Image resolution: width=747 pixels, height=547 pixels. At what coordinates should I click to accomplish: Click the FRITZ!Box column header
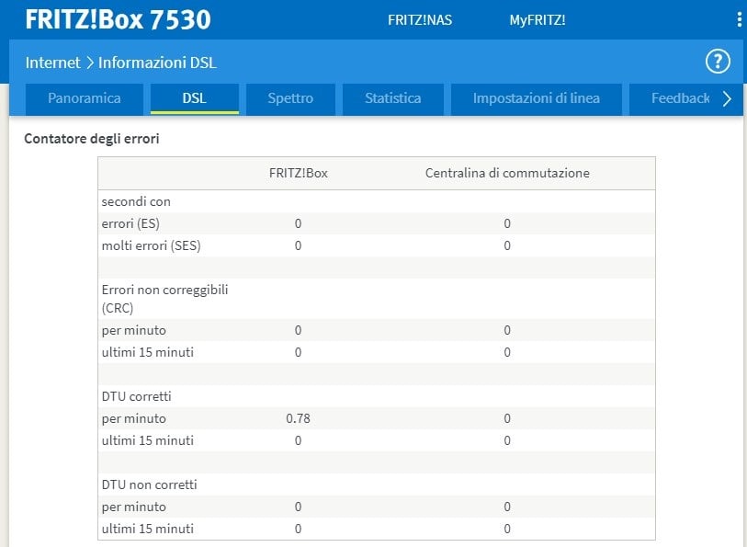coord(299,173)
